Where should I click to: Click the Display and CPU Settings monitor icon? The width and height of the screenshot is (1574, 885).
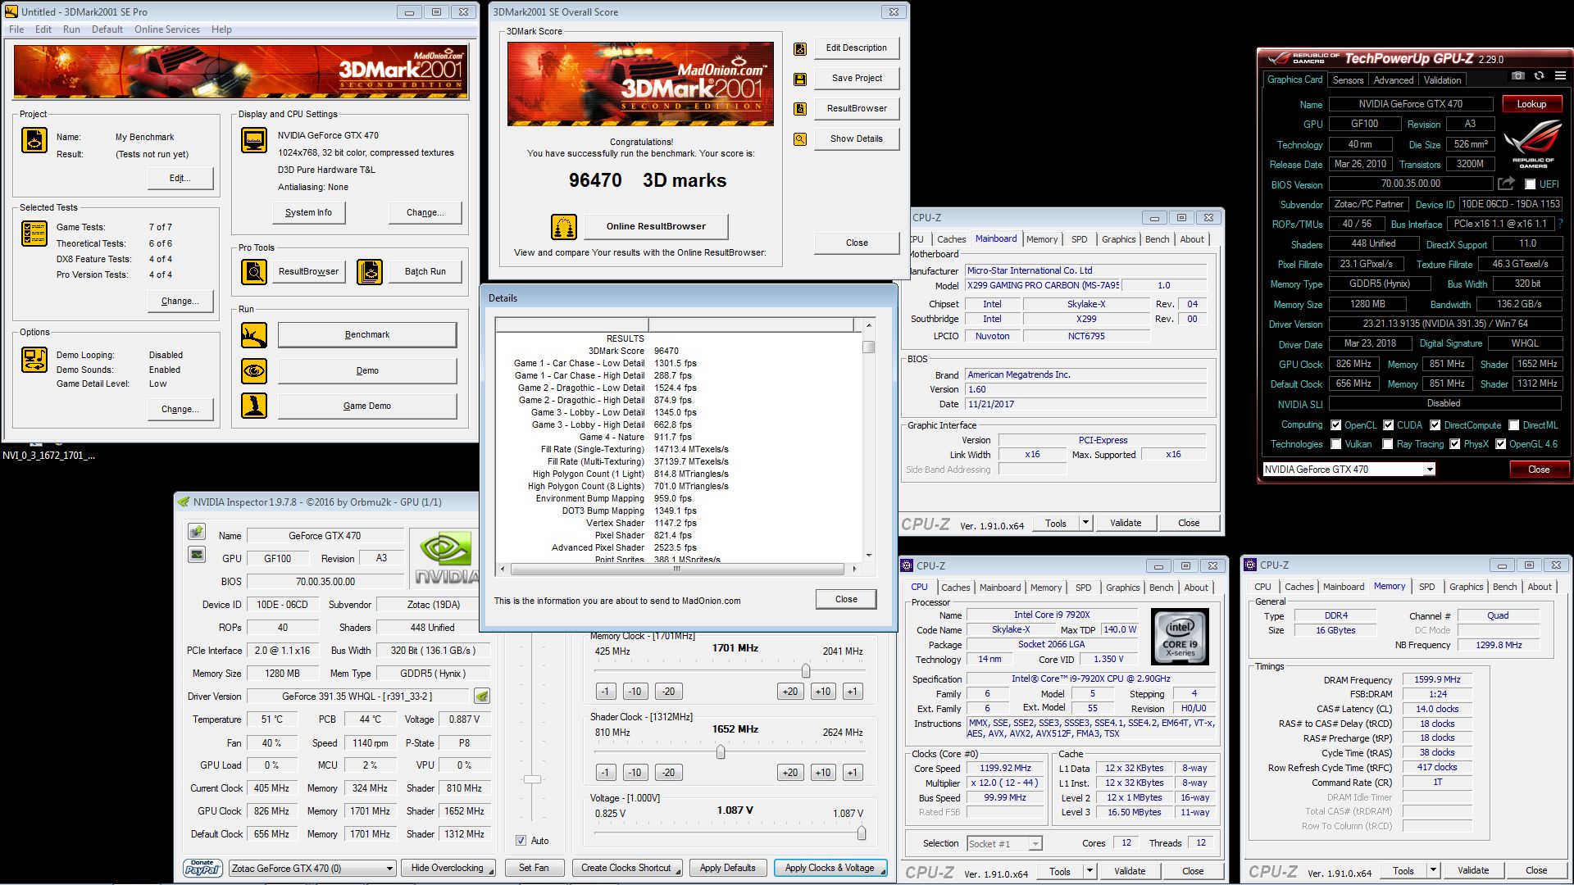pos(254,140)
